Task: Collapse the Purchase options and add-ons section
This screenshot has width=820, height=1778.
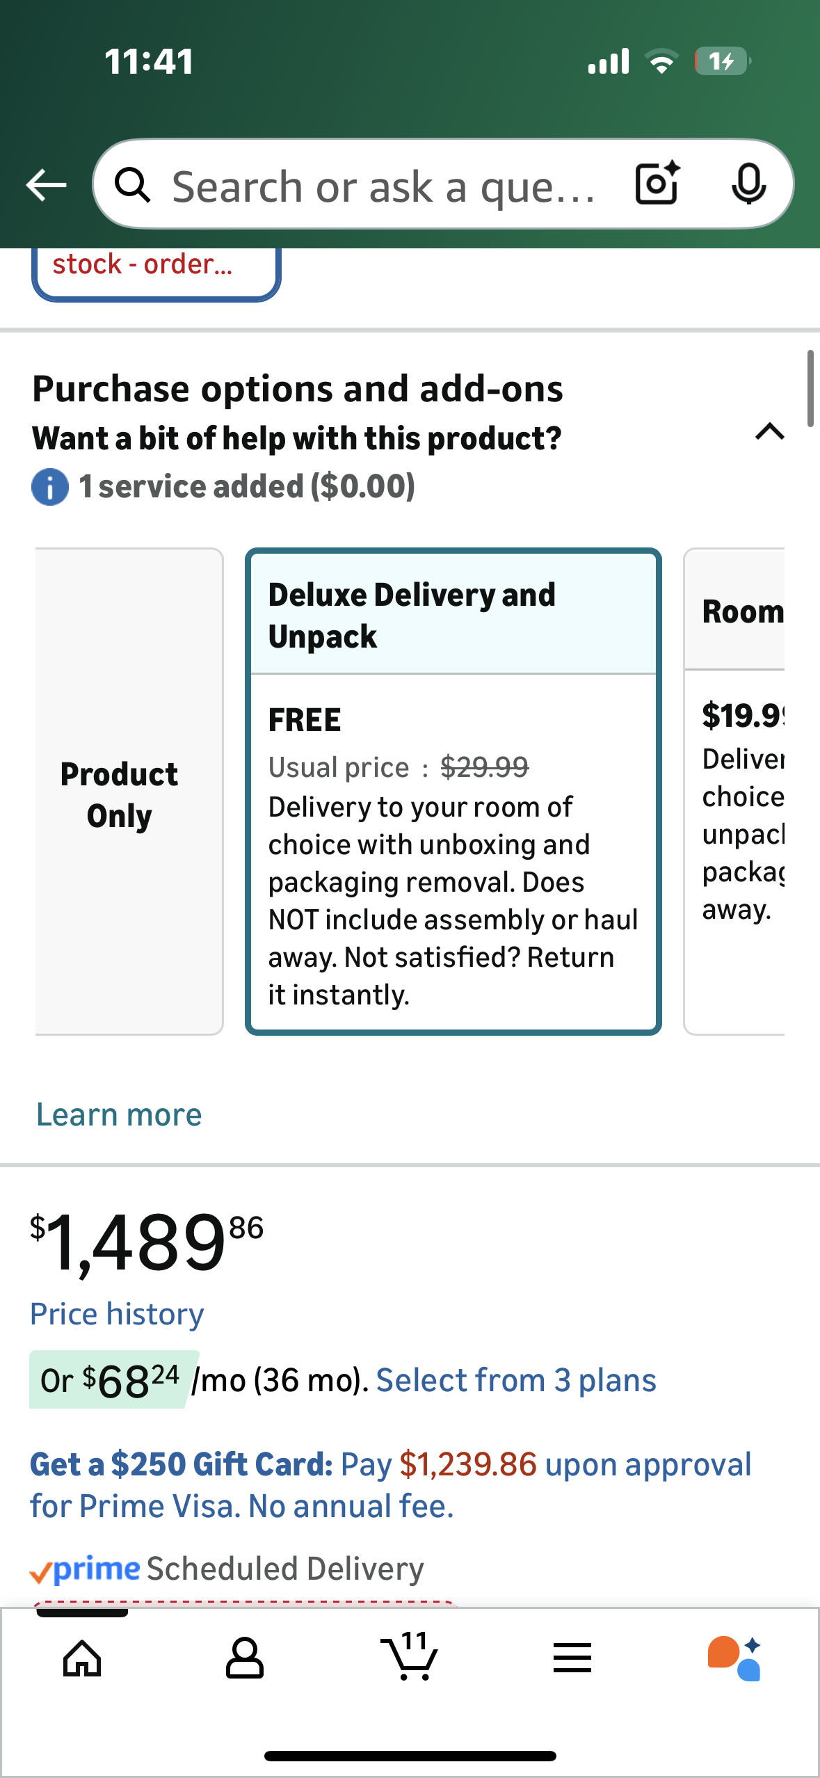Action: point(769,432)
